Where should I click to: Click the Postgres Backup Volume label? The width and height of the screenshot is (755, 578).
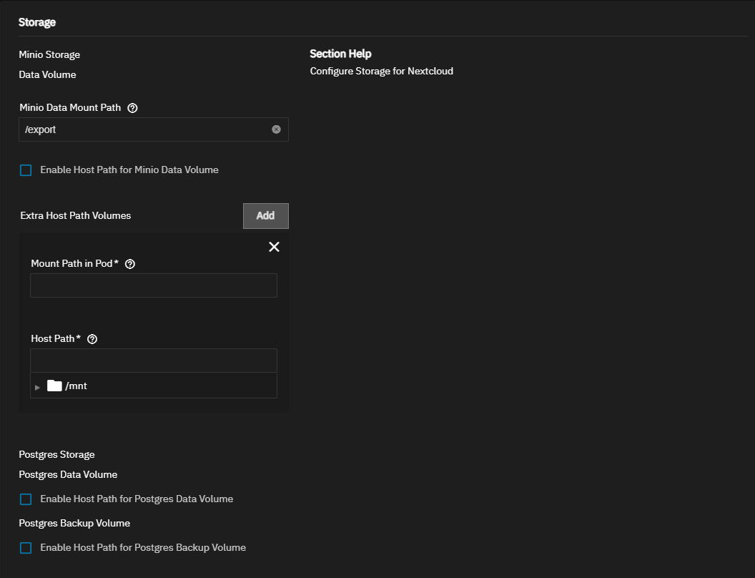74,523
